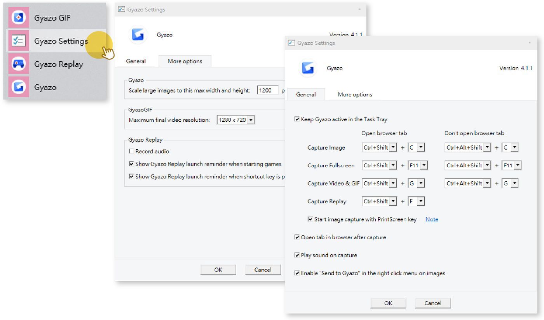
Task: Switch to More options tab in front window
Action: click(x=355, y=94)
